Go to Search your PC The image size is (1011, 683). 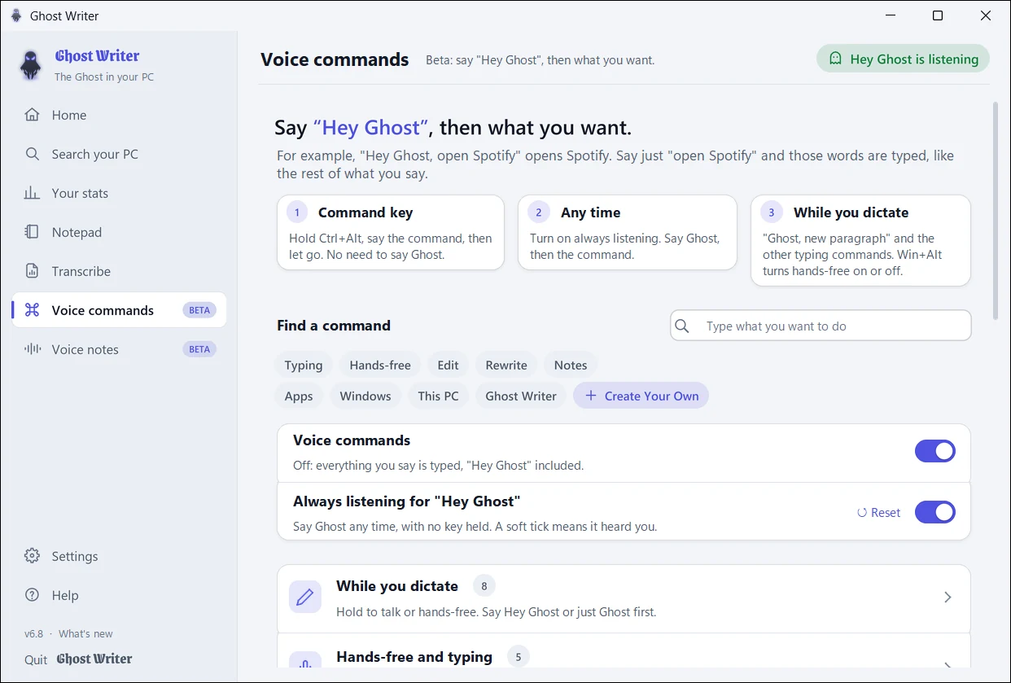[x=119, y=154]
